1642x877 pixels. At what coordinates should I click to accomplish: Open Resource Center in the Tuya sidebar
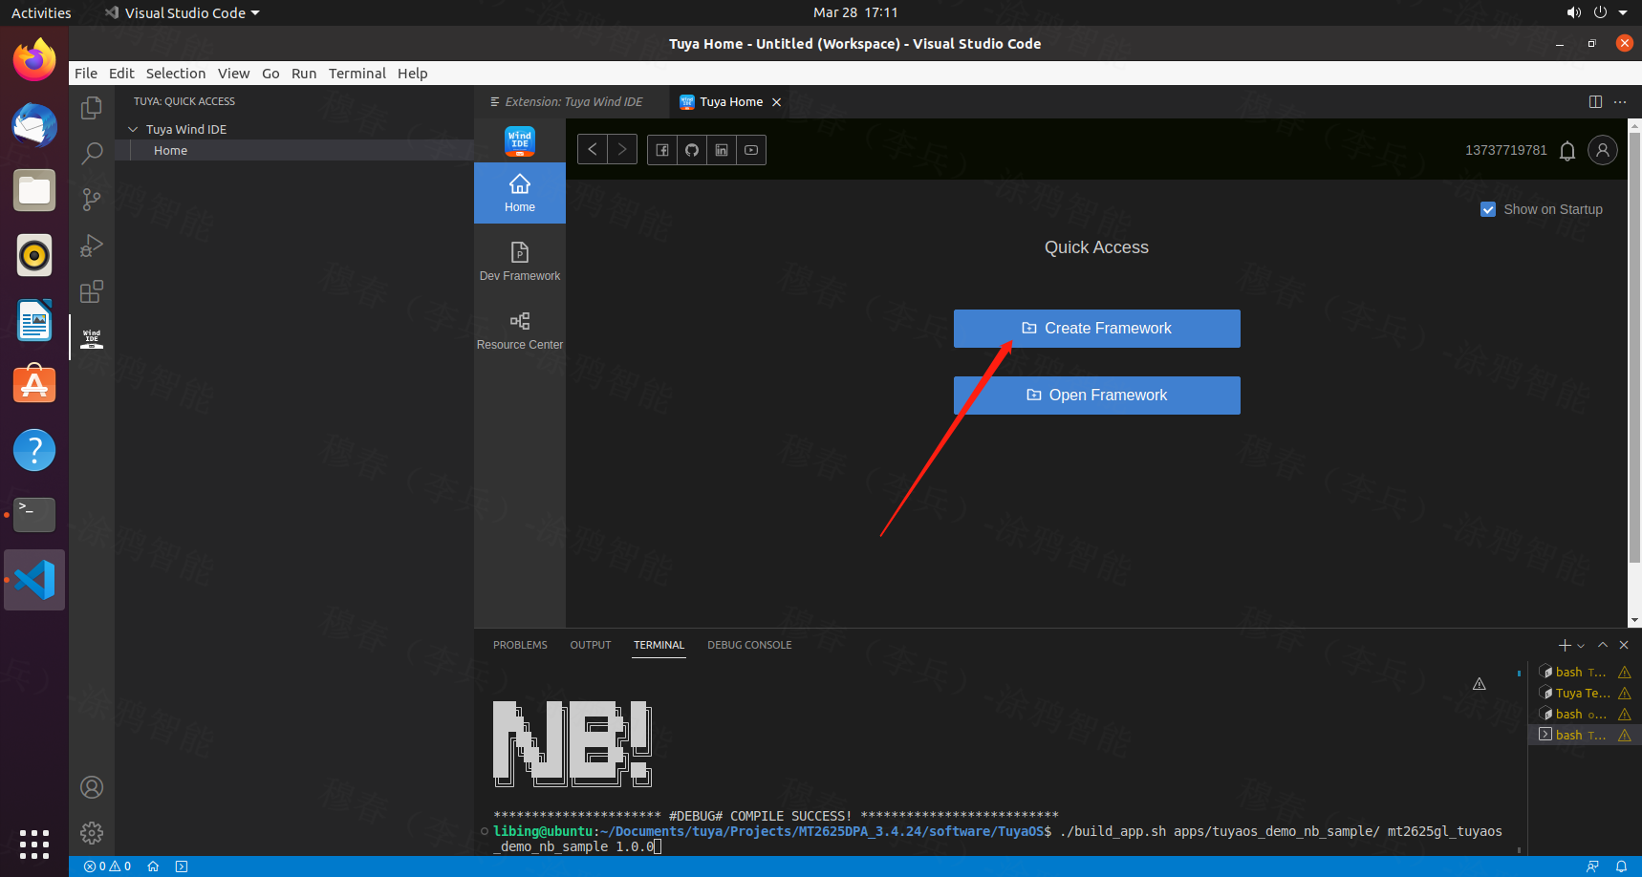[520, 331]
